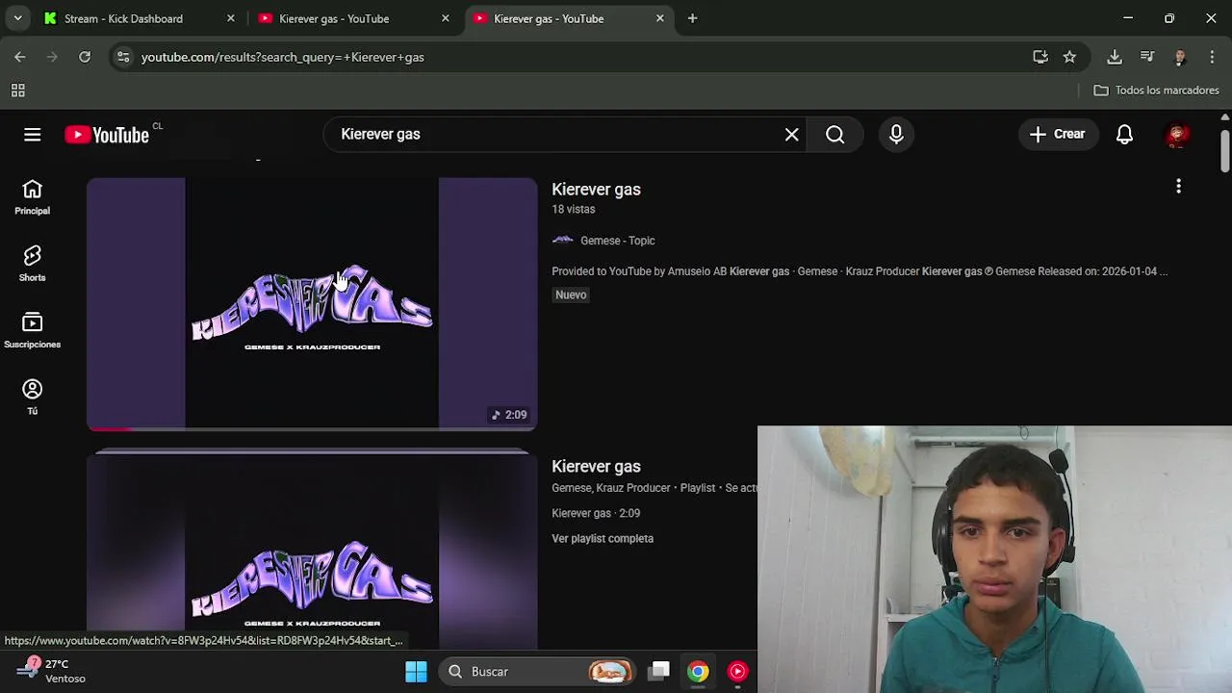Close the active Kierever gas tab
1232x693 pixels.
pos(659,18)
